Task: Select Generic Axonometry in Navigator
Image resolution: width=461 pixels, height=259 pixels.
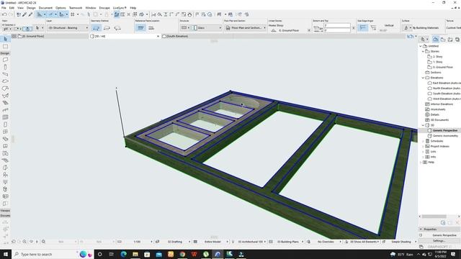Action: tap(445, 136)
